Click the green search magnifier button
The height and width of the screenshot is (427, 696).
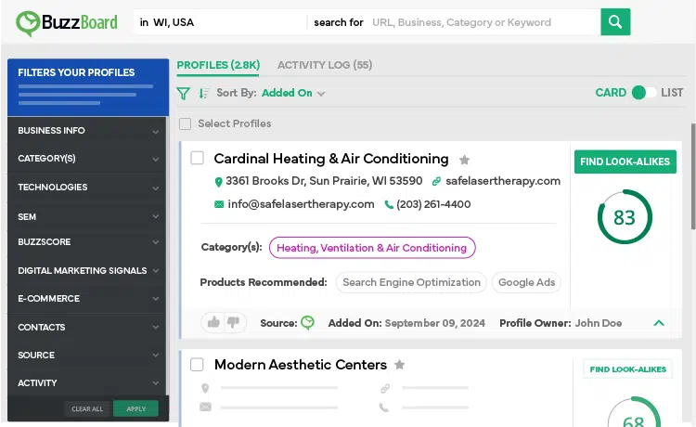click(615, 22)
